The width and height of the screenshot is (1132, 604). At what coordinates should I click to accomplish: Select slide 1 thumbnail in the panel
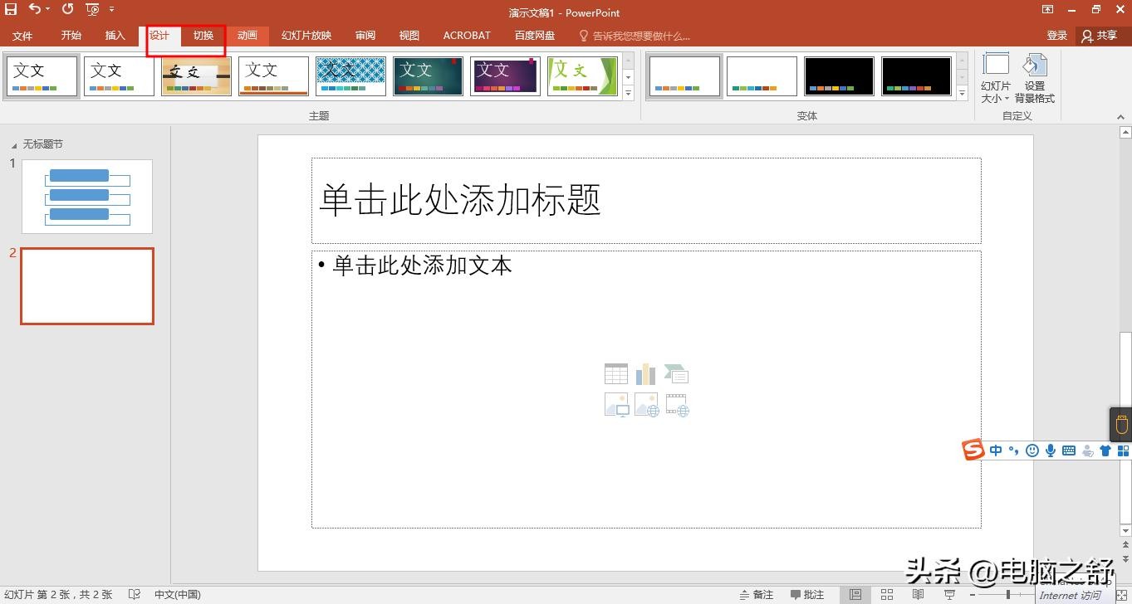click(x=87, y=197)
